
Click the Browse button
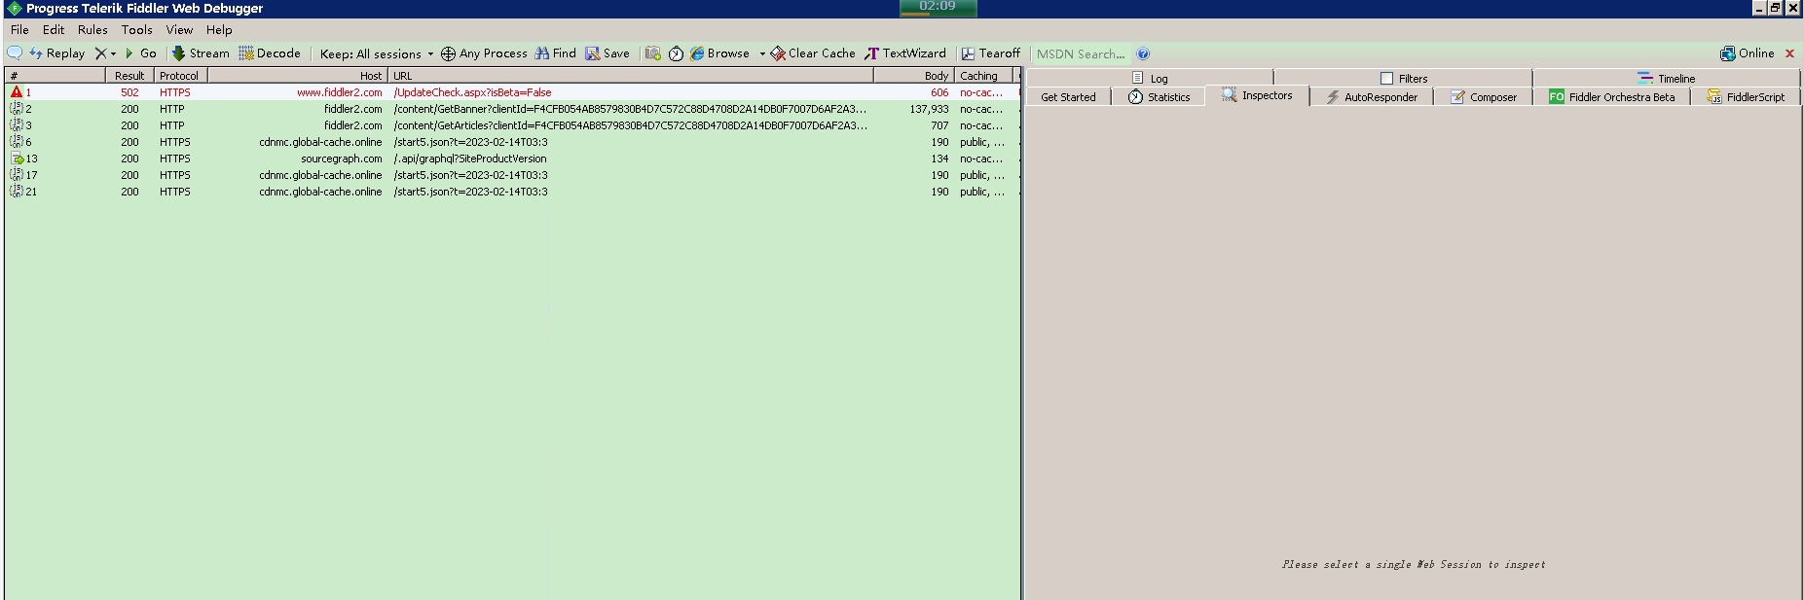click(x=720, y=53)
